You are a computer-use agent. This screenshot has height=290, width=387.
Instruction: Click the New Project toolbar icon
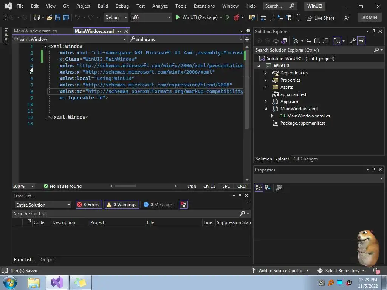(x=37, y=17)
